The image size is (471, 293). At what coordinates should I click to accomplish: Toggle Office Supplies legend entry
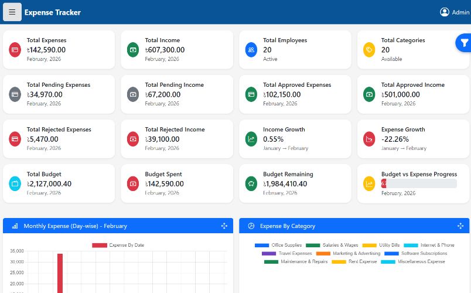point(278,245)
